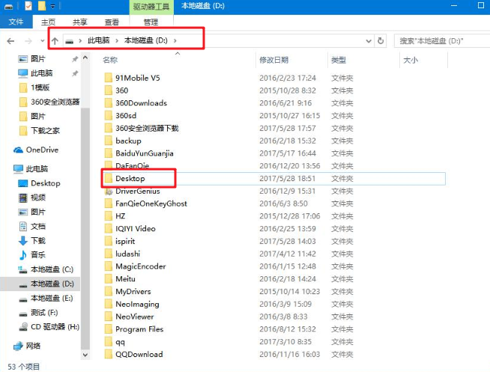Viewport: 490px width, 372px height.
Task: Click the Forward navigation arrow
Action: coord(28,41)
